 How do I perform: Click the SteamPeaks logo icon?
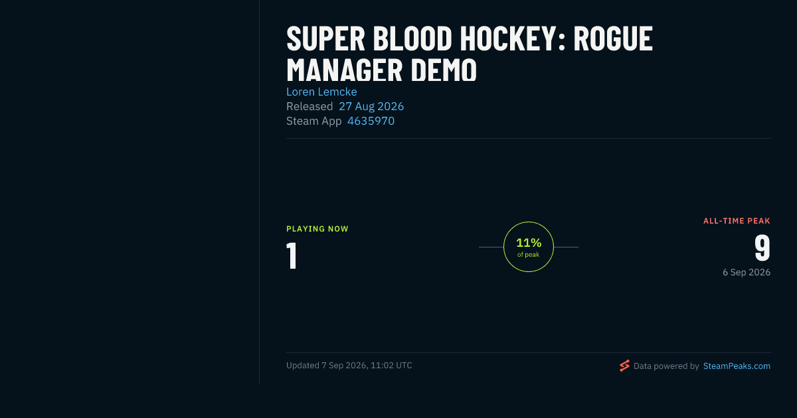(x=624, y=366)
